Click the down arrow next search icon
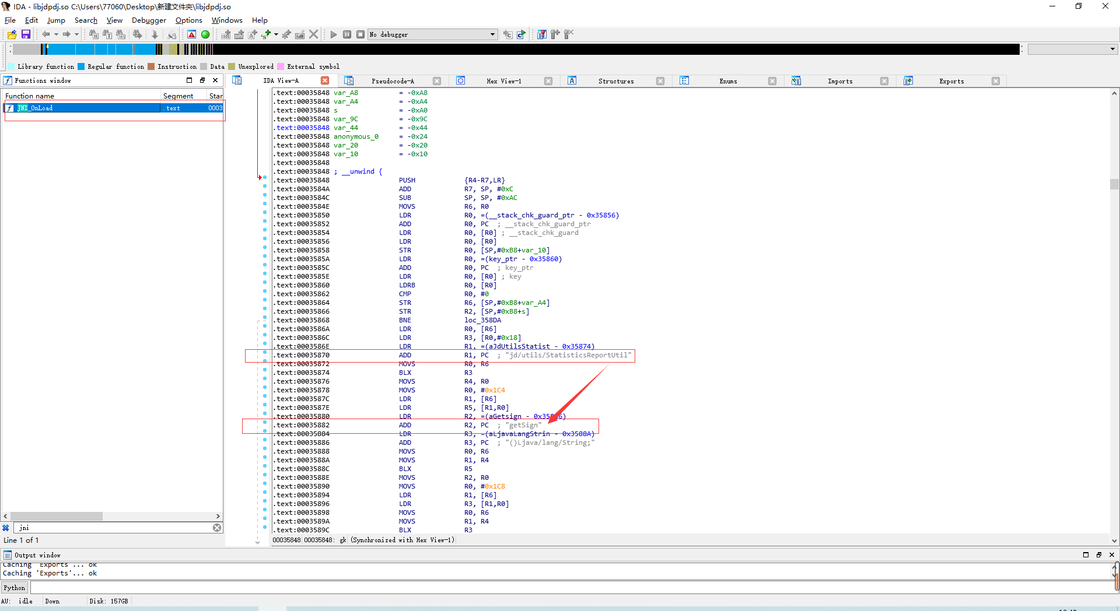This screenshot has width=1120, height=611. pyautogui.click(x=155, y=34)
